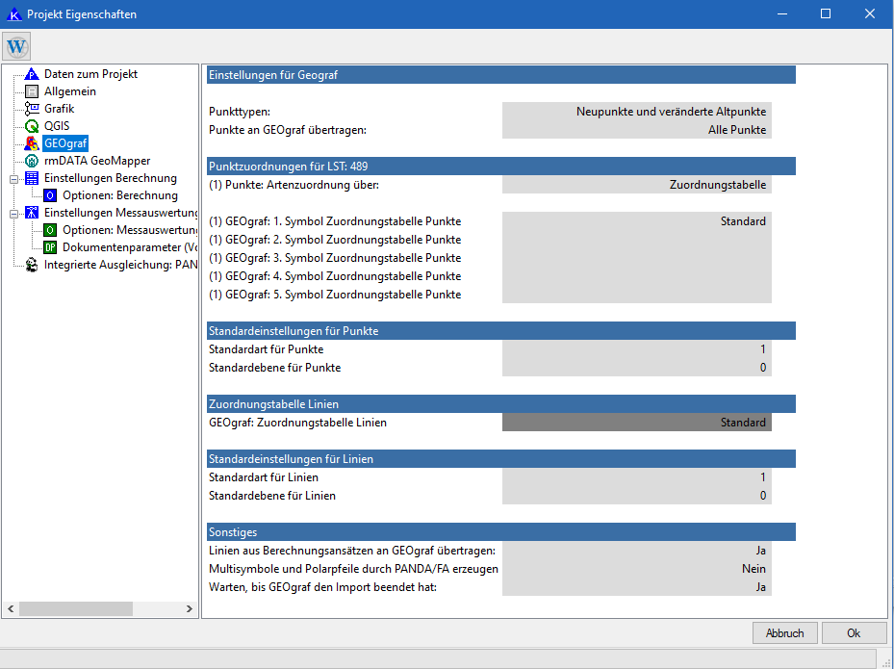This screenshot has width=894, height=669.
Task: Open Punkttypen value dropdown field
Action: pos(636,112)
